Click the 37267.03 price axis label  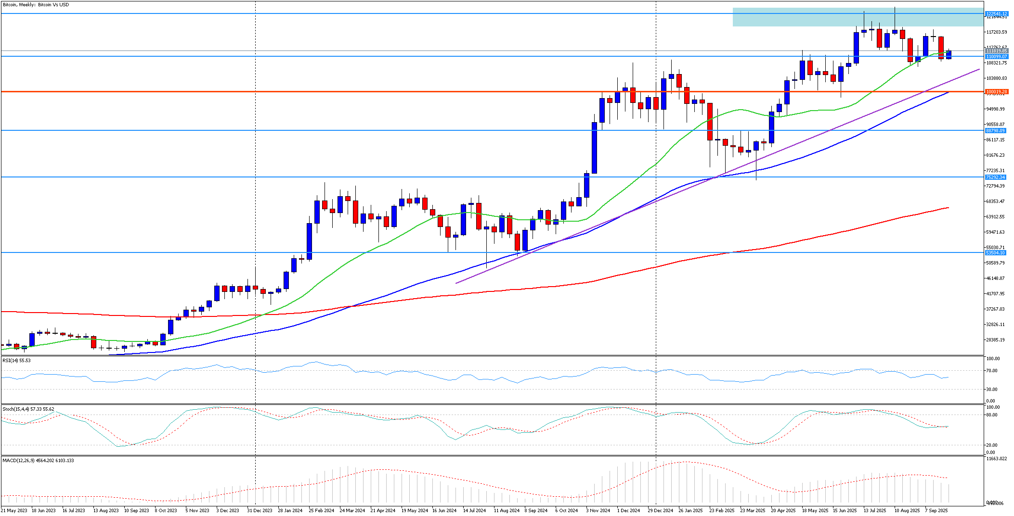coord(995,309)
